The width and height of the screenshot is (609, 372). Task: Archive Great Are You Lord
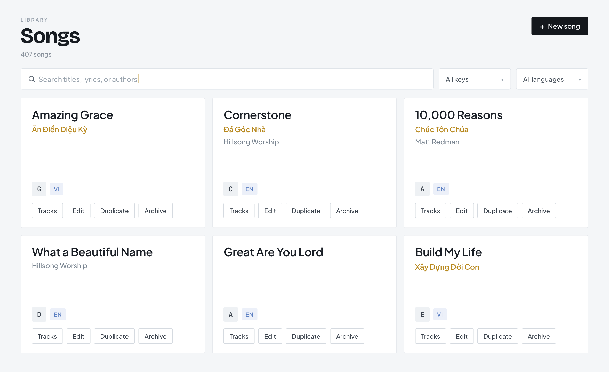coord(347,336)
